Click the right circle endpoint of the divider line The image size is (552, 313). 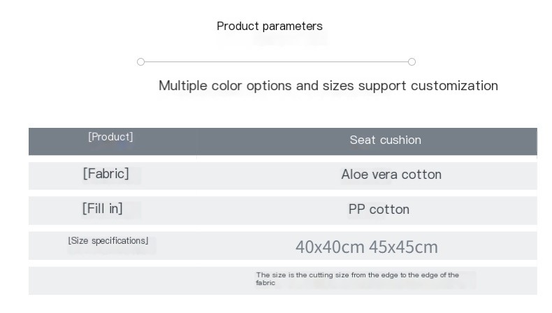point(412,62)
